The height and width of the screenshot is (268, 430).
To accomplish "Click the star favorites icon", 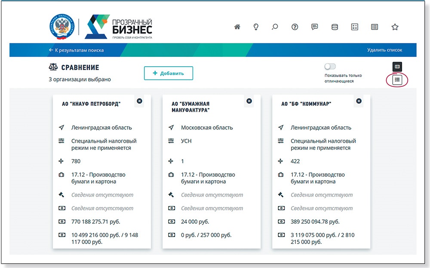I will (395, 27).
